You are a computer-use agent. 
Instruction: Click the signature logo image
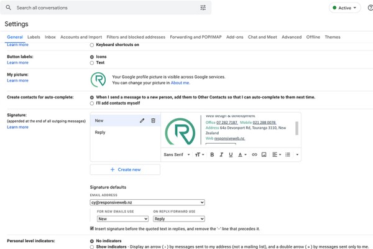coord(180,131)
